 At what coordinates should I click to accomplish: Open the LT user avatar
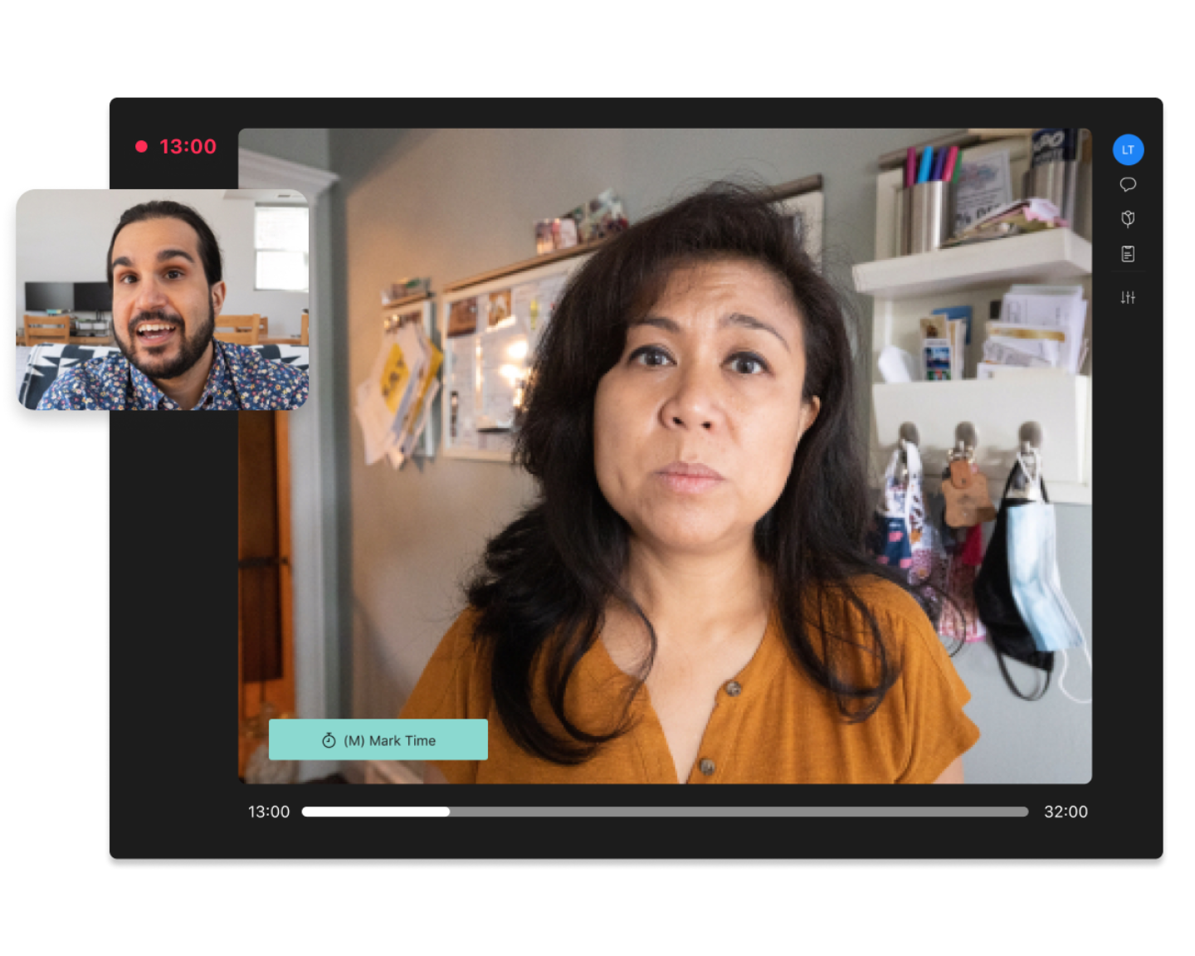coord(1128,150)
